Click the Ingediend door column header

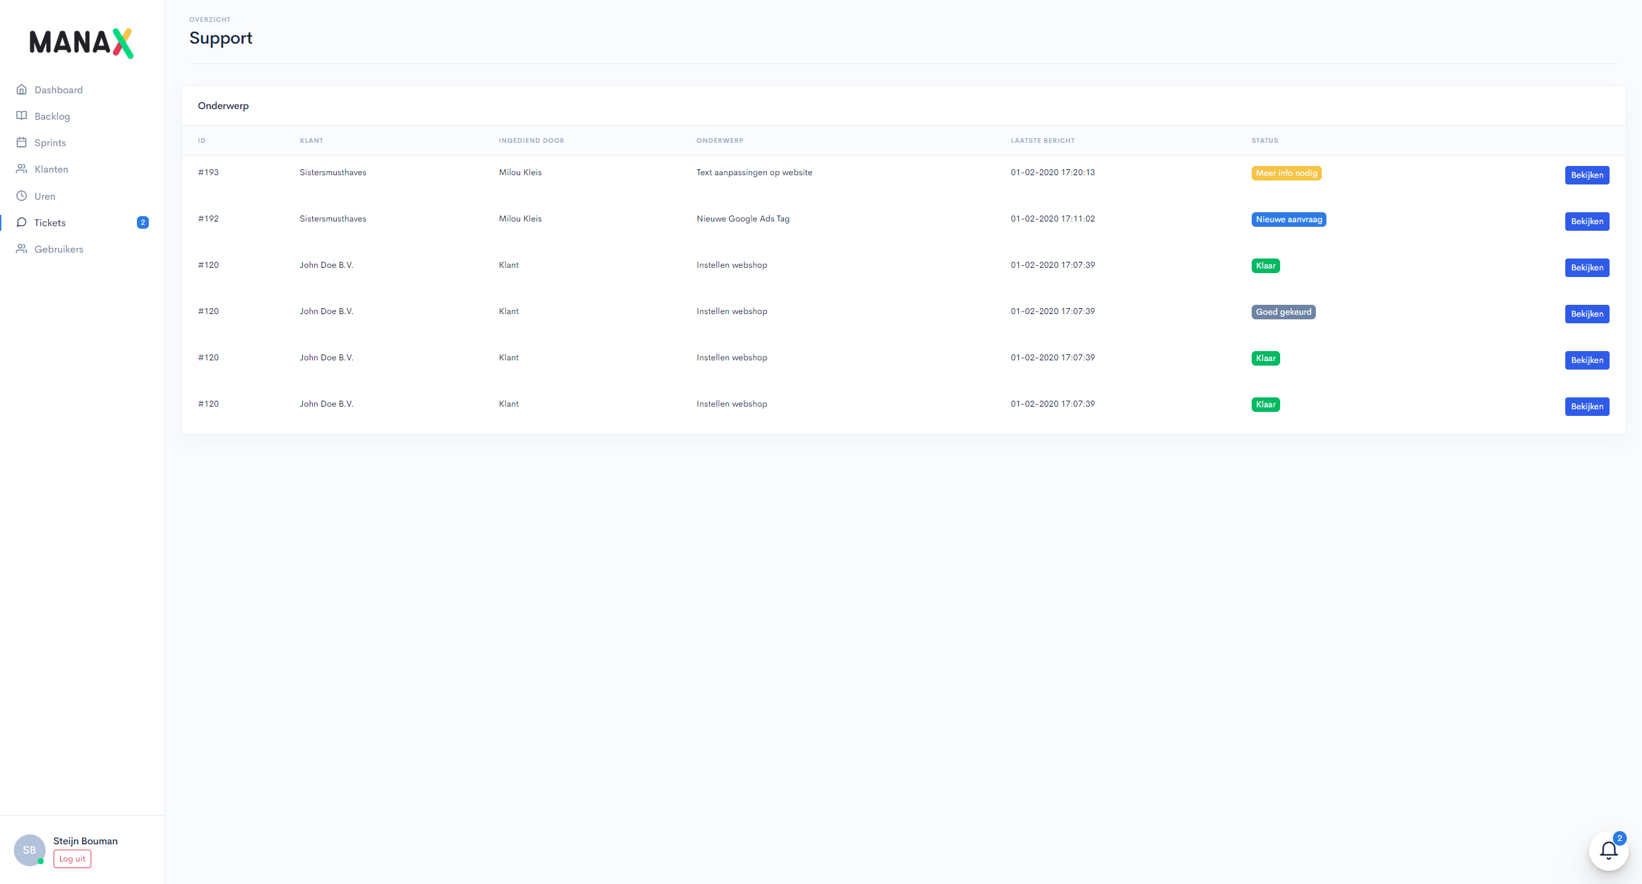(531, 140)
